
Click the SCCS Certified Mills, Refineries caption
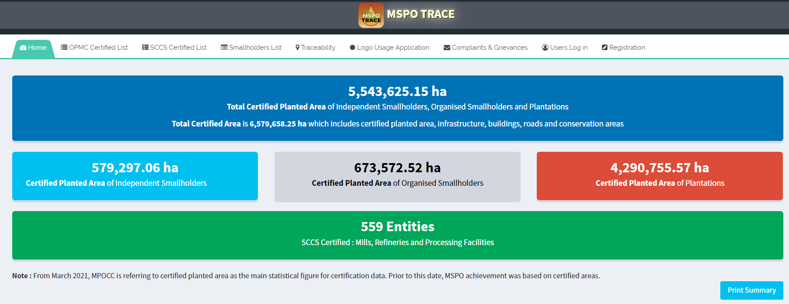pos(397,243)
